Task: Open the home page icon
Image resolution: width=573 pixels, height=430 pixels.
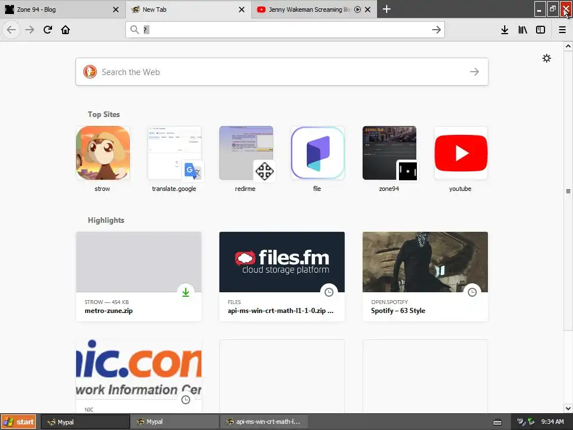Action: 65,30
